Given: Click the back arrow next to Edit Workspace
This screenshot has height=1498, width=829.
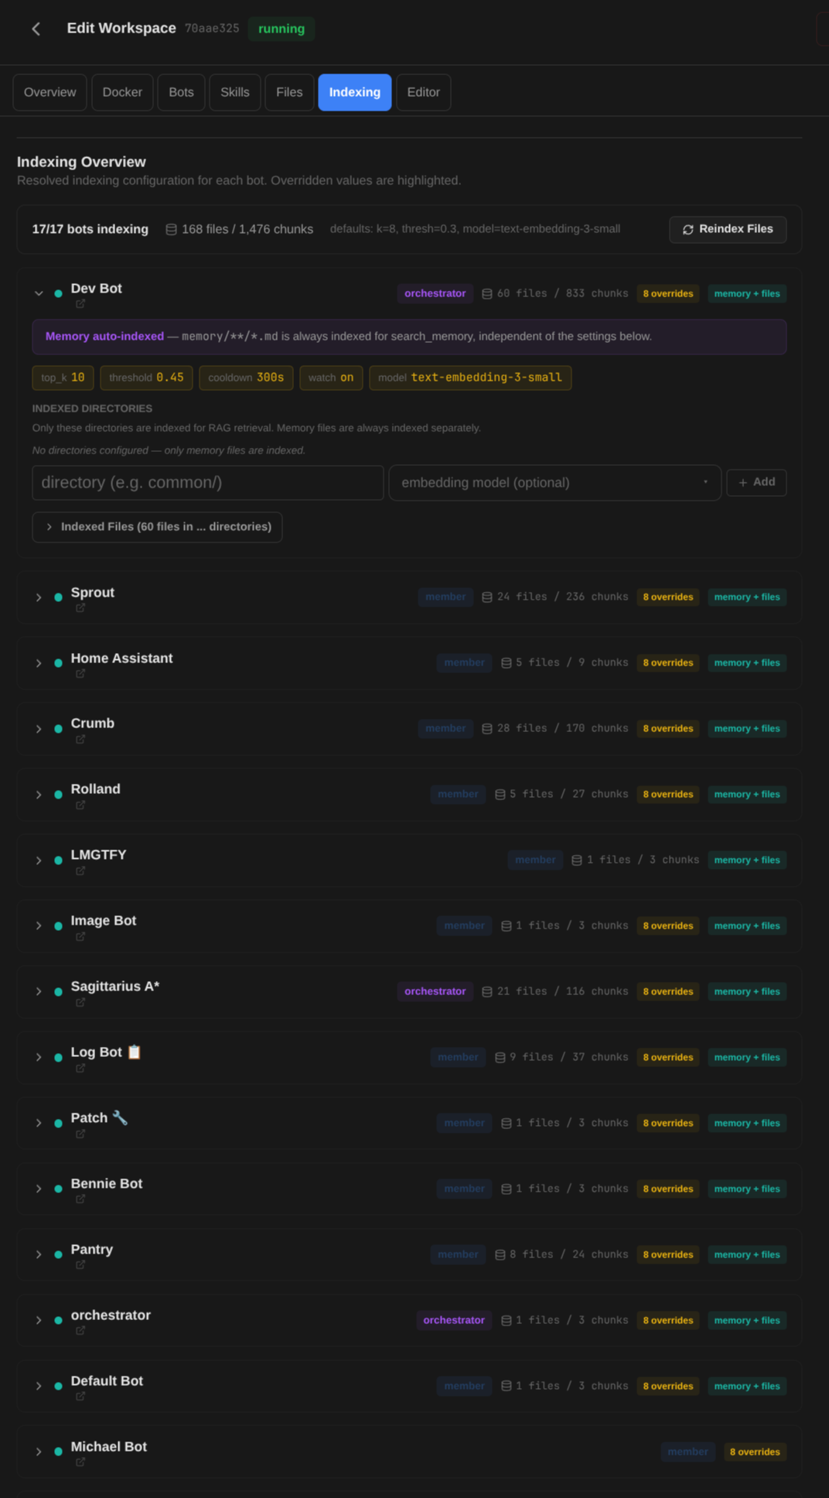Looking at the screenshot, I should (x=36, y=28).
